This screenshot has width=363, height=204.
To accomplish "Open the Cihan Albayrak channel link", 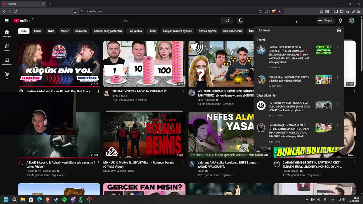I will pos(206,100).
